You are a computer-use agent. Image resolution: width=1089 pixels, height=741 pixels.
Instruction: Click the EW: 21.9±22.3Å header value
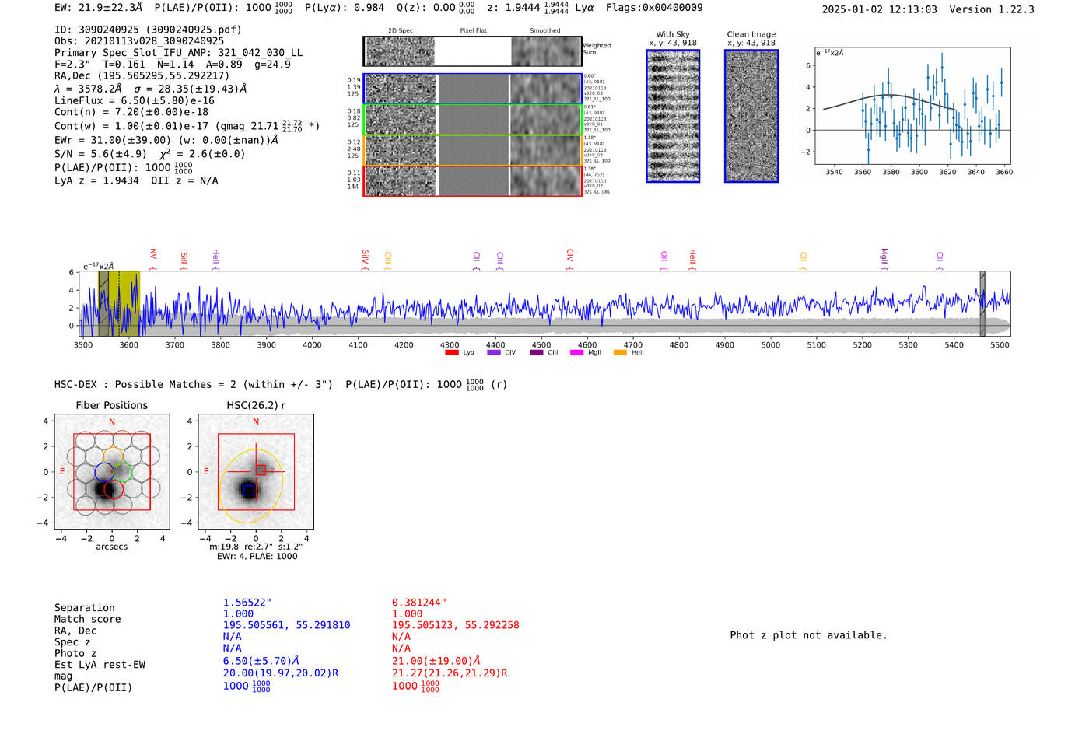[99, 8]
